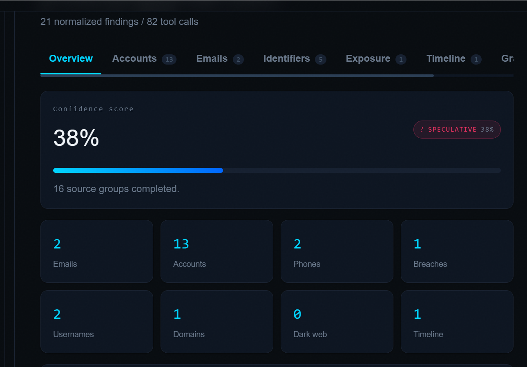Screen dimensions: 527x367
Task: Open the Usernames stat card
Action: pyautogui.click(x=97, y=322)
